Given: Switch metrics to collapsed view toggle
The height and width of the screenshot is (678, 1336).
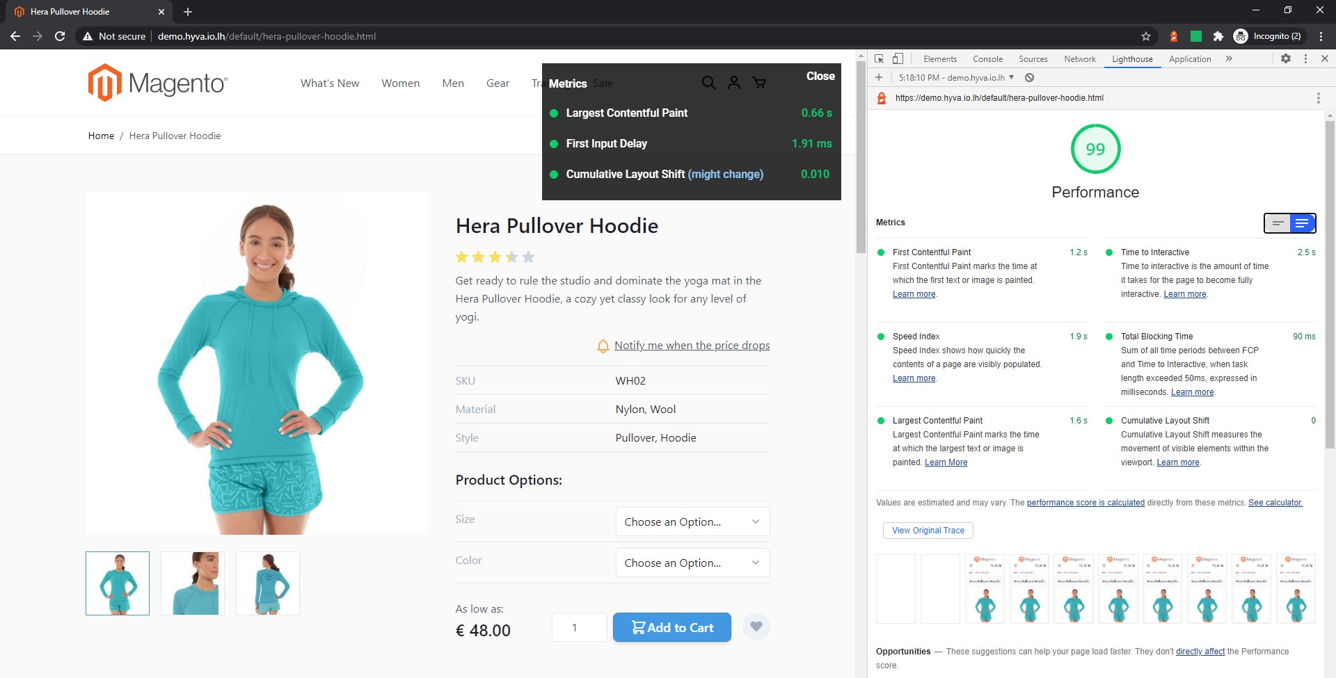Looking at the screenshot, I should pos(1278,223).
